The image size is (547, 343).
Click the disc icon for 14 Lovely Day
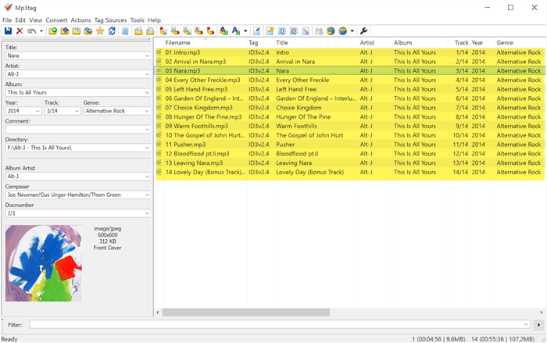[159, 172]
